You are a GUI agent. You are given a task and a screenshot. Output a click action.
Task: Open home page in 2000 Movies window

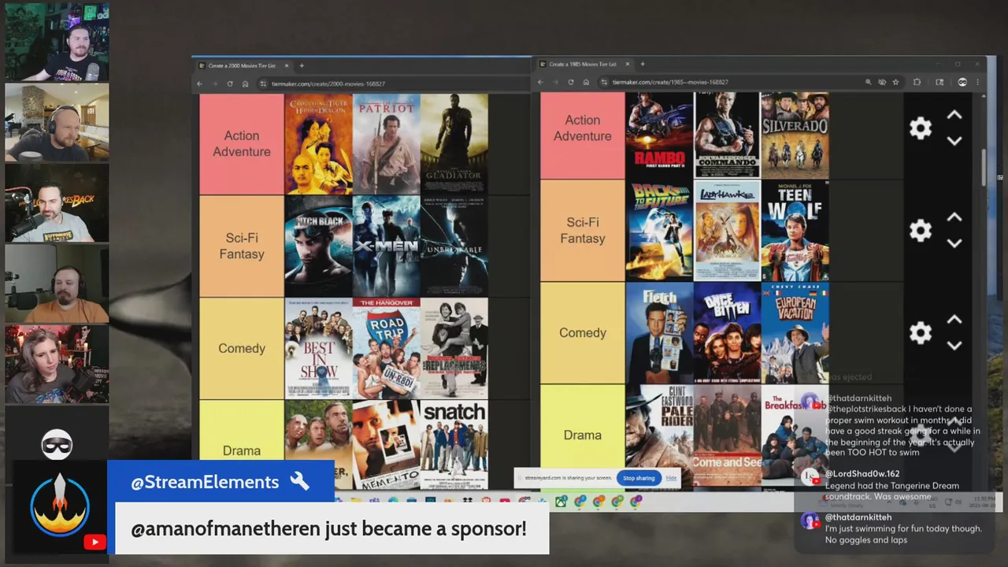[x=245, y=83]
